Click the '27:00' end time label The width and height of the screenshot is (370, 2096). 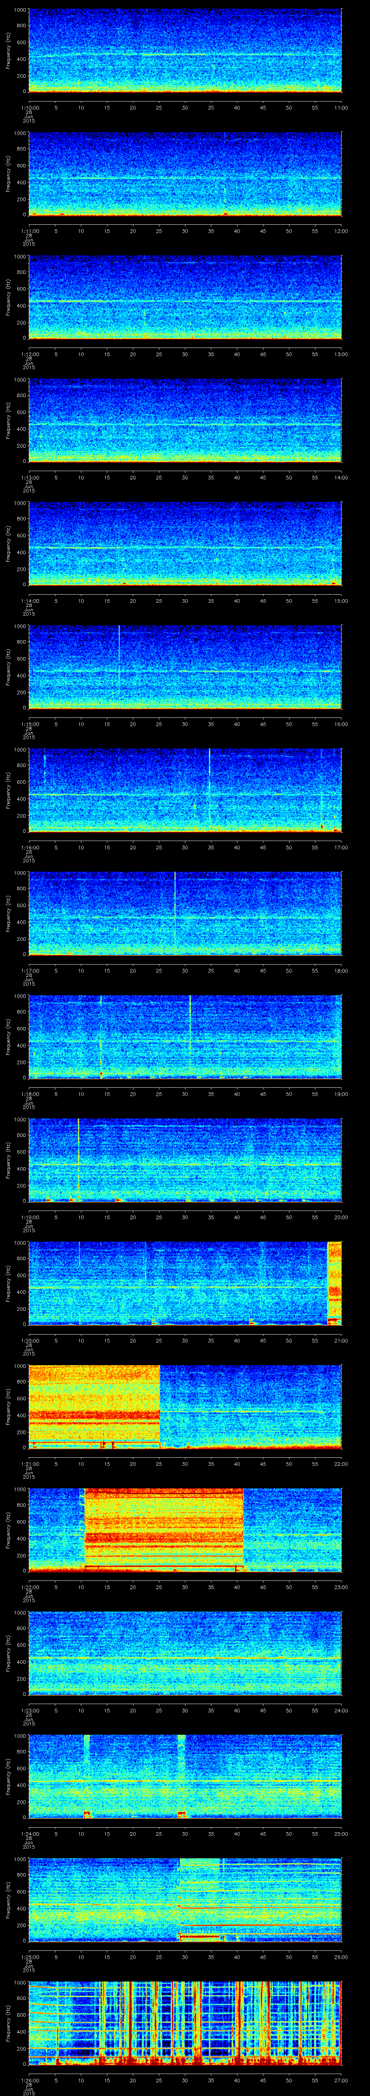point(341,2080)
